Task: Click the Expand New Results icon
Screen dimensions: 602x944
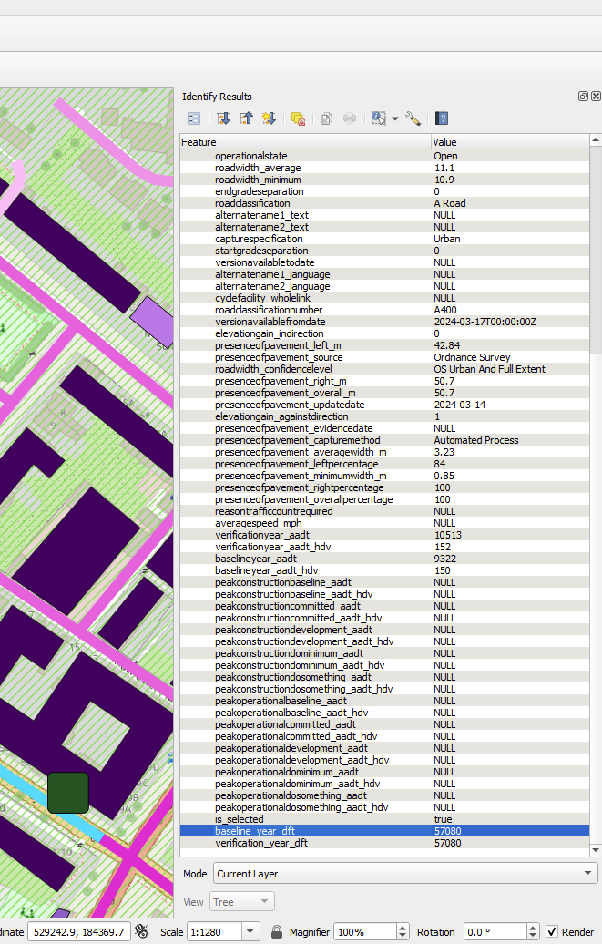Action: 269,118
